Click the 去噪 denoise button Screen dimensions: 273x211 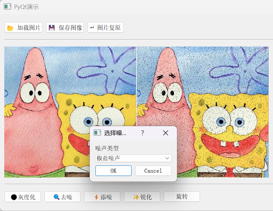[x=62, y=197]
